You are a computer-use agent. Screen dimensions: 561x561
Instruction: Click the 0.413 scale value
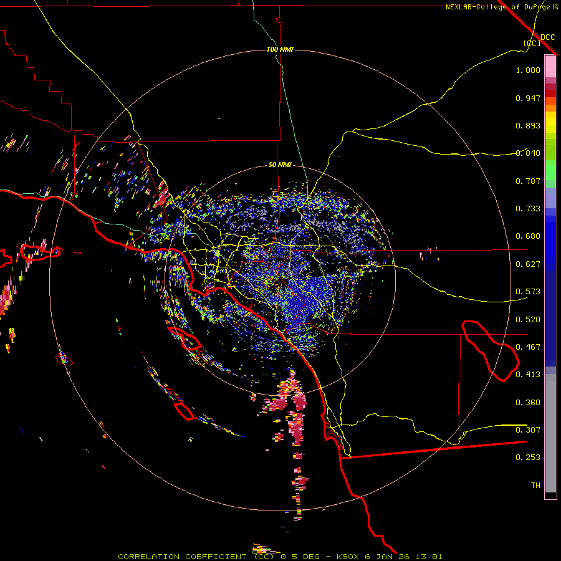(x=528, y=375)
